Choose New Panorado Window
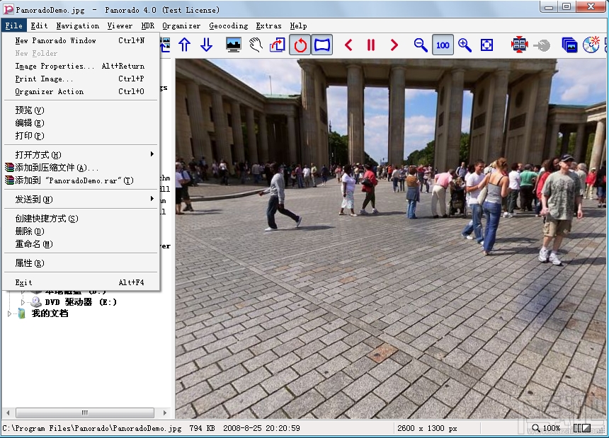This screenshot has width=609, height=438. click(x=80, y=40)
